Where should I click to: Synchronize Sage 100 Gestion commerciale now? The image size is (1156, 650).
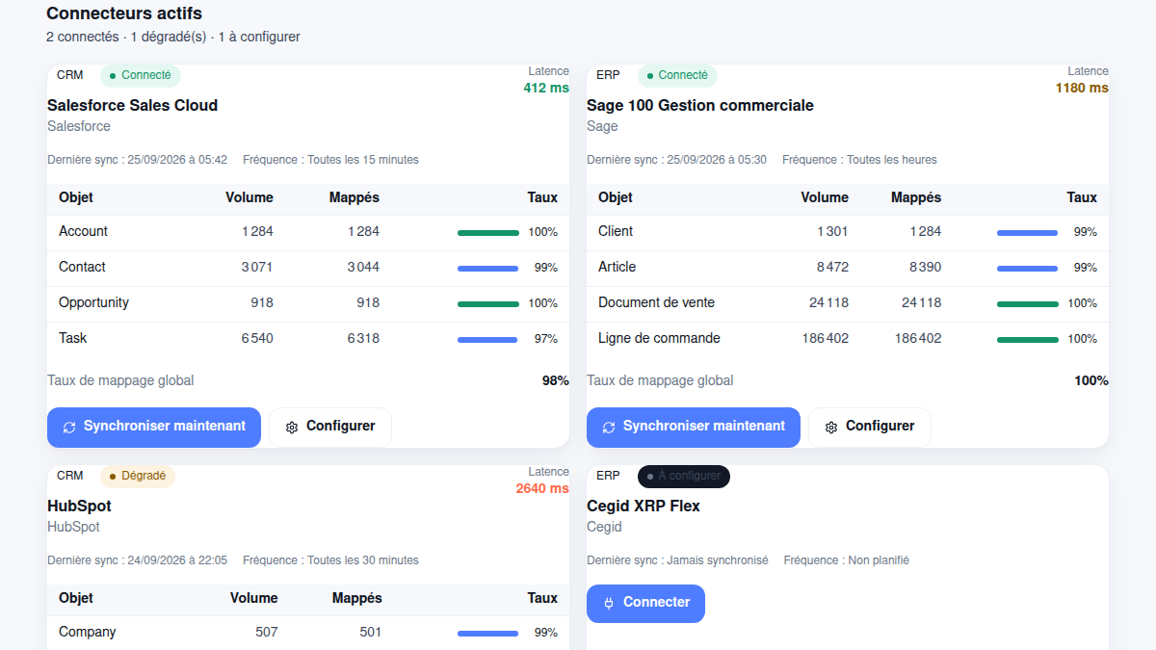pos(694,427)
